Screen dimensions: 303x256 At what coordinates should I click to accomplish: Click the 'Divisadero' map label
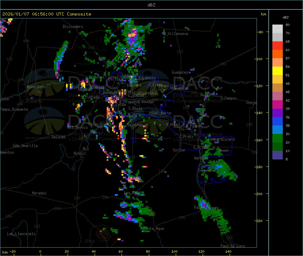[x=73, y=27]
